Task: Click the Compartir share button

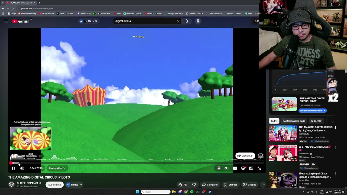Action: pyautogui.click(x=210, y=185)
